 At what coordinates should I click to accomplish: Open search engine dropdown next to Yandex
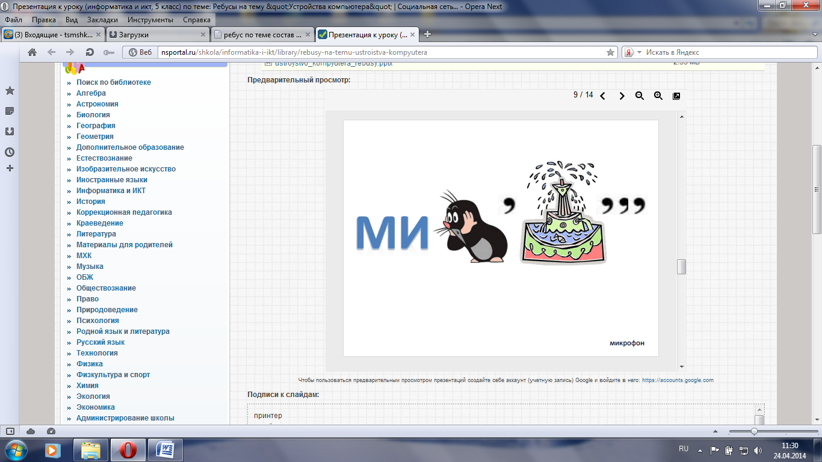tap(640, 52)
